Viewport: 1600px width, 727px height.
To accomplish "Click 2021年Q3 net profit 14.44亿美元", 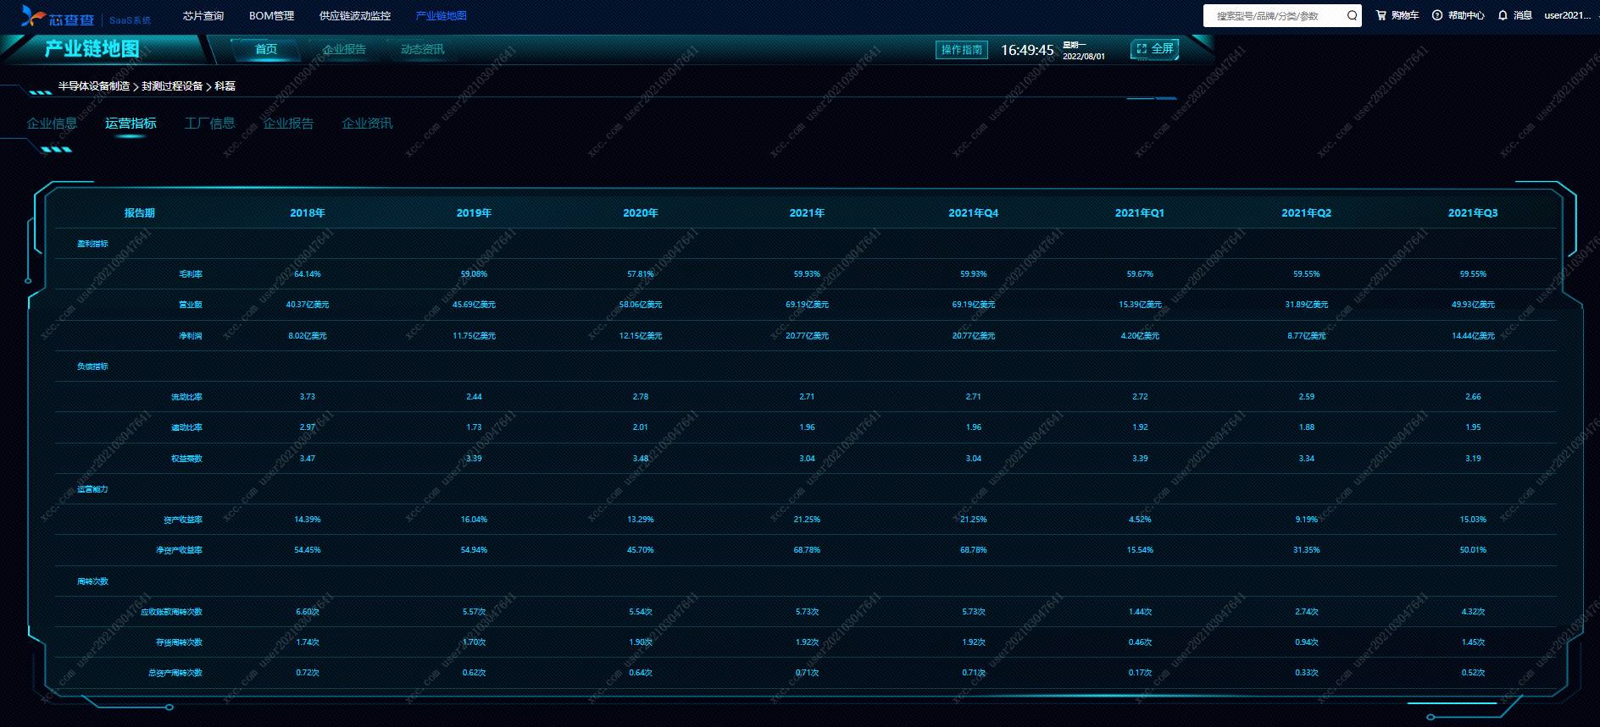I will pos(1473,336).
